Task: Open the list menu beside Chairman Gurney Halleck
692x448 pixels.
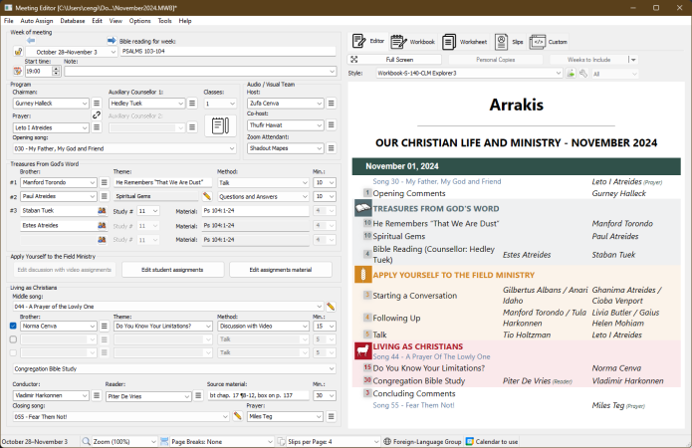Action: coord(97,104)
